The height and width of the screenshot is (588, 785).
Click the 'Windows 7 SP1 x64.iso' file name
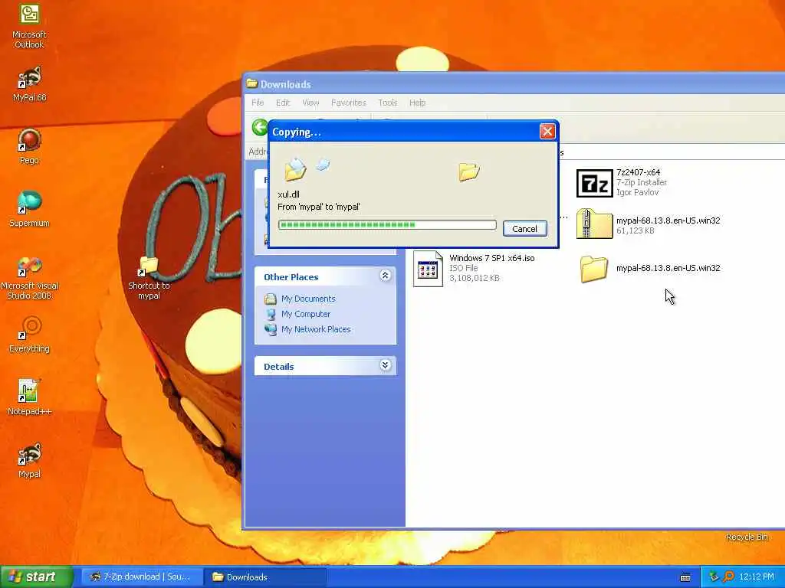coord(491,258)
